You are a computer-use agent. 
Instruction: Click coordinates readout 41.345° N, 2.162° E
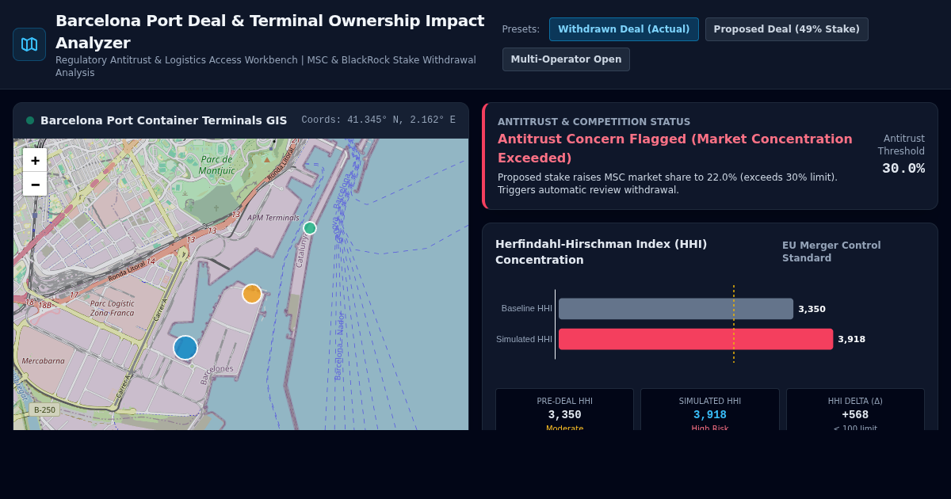point(378,120)
